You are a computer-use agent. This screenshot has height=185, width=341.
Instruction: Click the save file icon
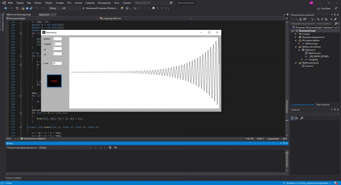pos(27,8)
